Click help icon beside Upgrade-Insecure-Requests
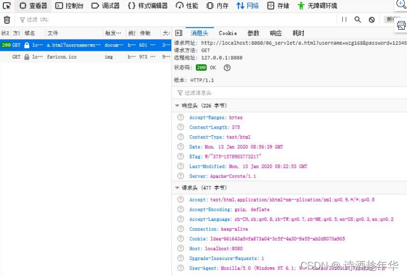This screenshot has width=407, height=276. tap(181, 258)
